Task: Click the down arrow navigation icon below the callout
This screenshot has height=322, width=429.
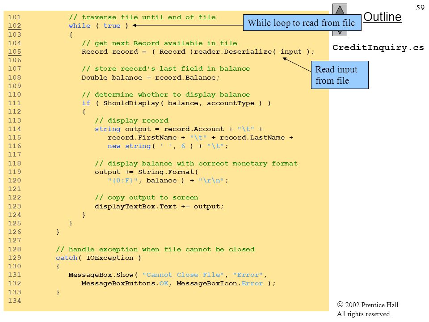Action: [x=340, y=33]
